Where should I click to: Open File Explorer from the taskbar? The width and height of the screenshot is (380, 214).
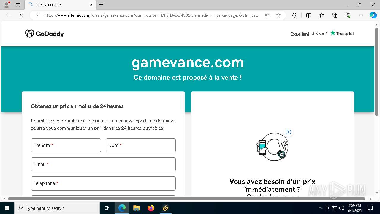[136, 208]
